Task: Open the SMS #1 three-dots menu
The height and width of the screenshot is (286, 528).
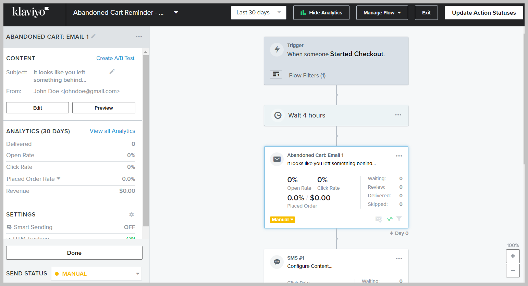Action: [399, 259]
